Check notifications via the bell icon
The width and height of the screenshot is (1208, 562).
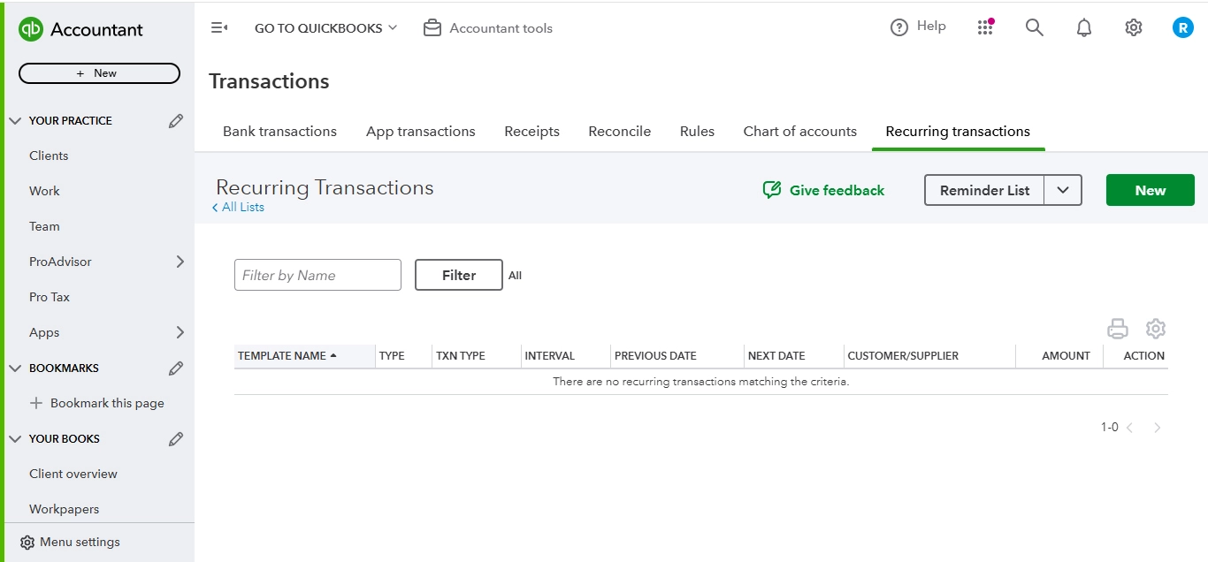(1083, 27)
